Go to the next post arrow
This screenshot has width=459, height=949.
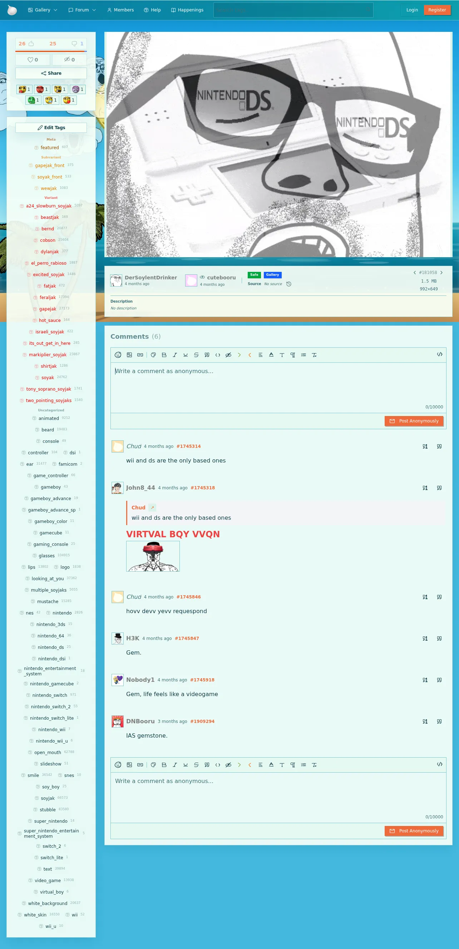pos(441,273)
